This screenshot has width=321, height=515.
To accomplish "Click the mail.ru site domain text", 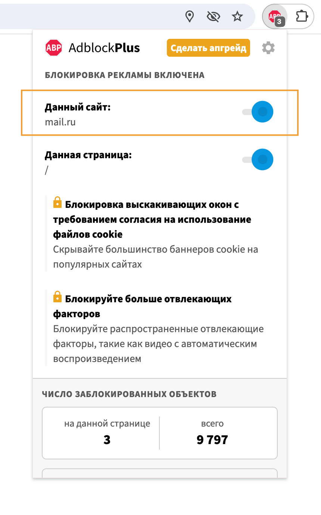I will 60,122.
